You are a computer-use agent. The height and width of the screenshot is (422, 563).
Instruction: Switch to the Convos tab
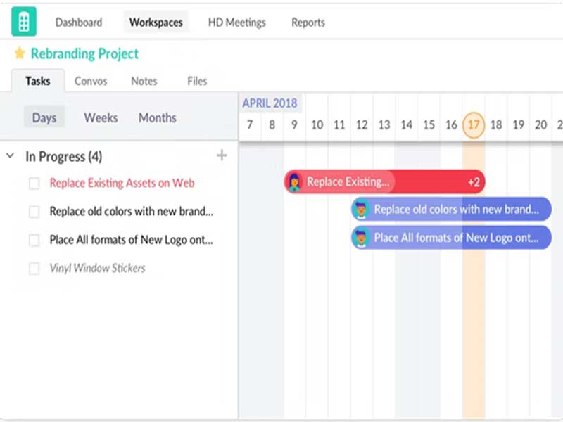pos(91,81)
